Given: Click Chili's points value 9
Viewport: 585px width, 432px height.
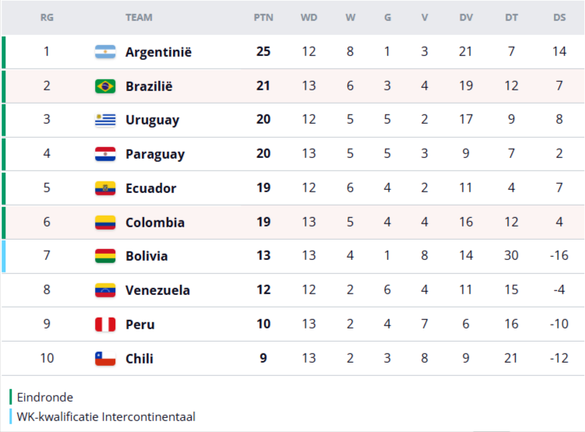Looking at the screenshot, I should (x=263, y=359).
